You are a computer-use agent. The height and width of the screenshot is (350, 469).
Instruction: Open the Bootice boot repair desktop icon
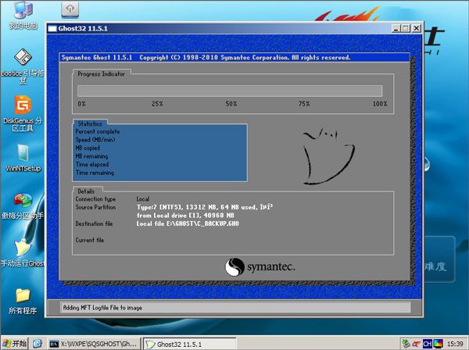pyautogui.click(x=23, y=66)
